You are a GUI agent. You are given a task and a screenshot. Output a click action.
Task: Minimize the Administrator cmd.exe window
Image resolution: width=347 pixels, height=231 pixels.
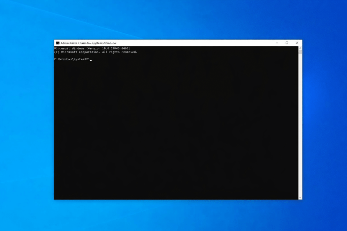point(277,43)
